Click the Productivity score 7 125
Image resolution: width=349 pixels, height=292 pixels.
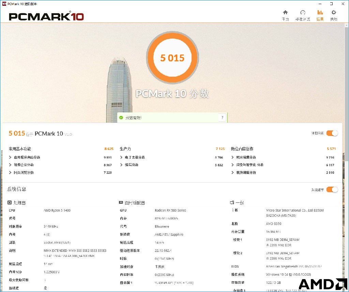coord(220,149)
